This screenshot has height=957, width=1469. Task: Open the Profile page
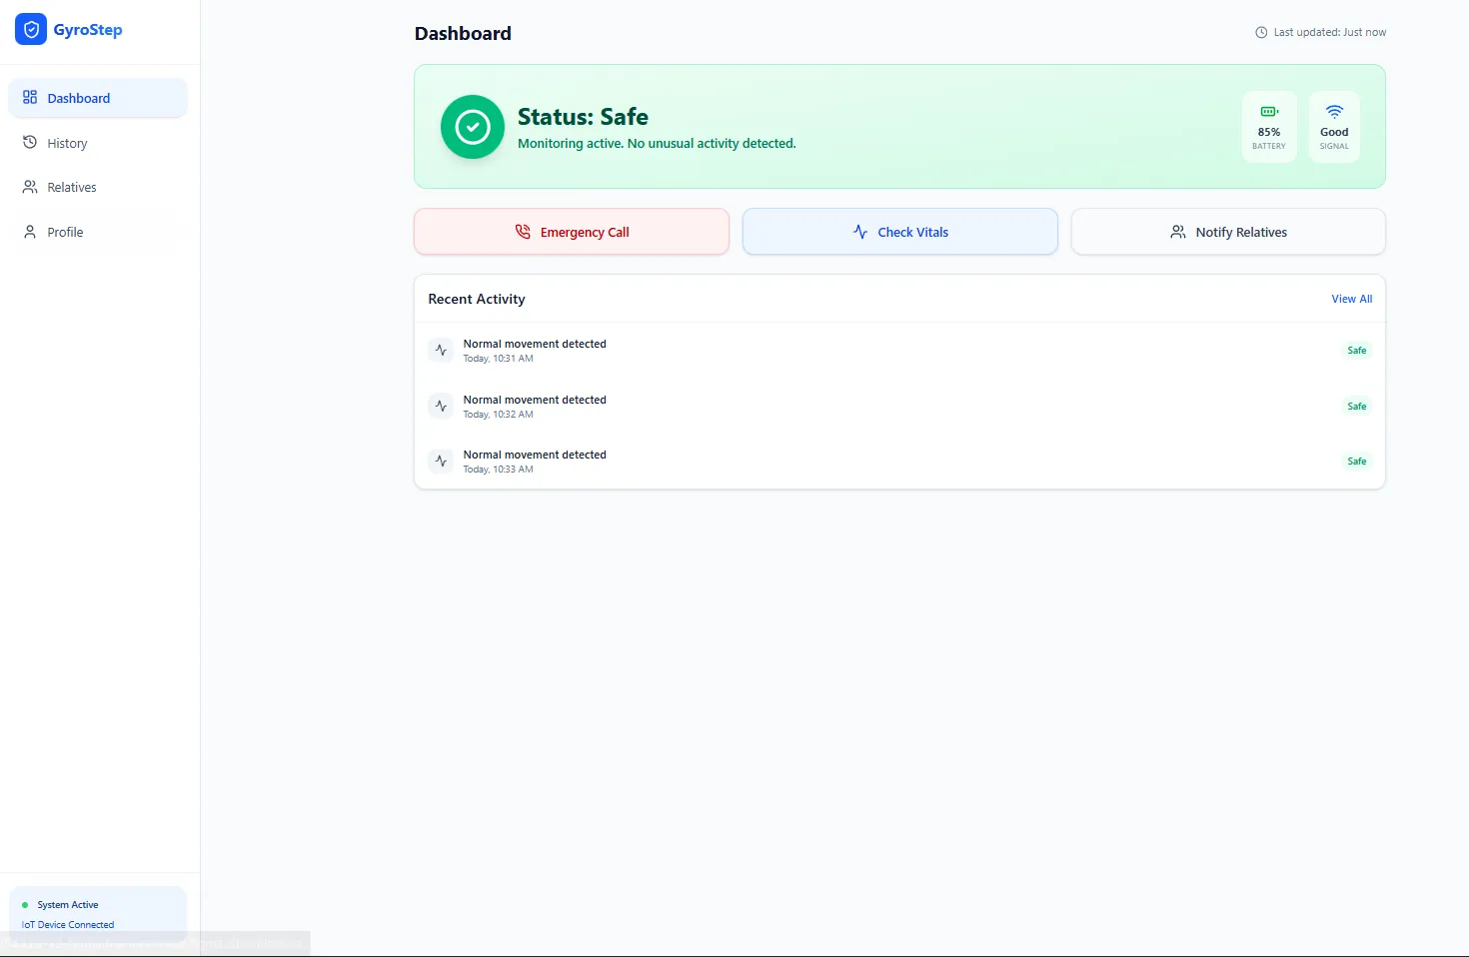click(x=98, y=232)
